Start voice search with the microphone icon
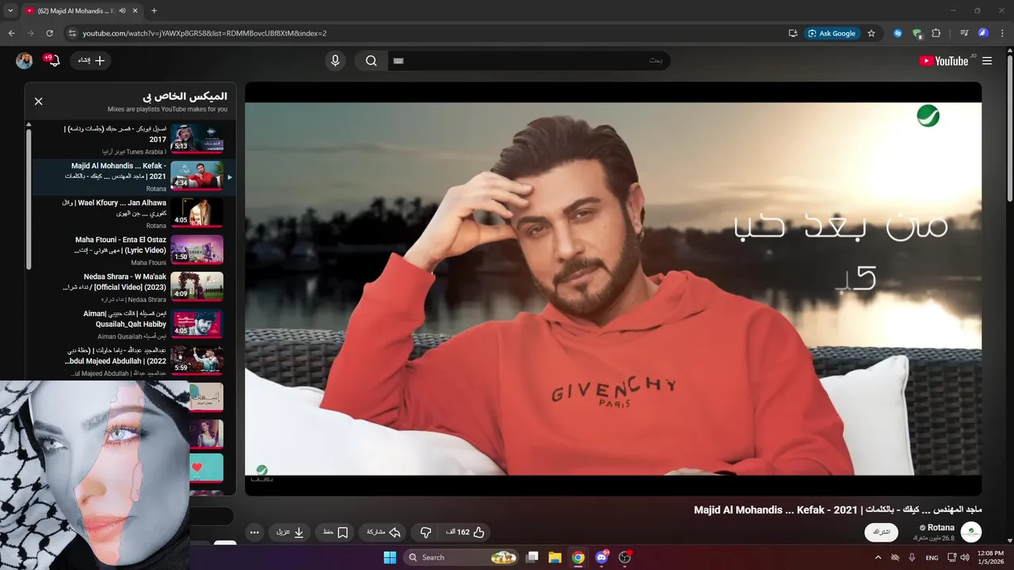The image size is (1014, 570). coord(335,61)
